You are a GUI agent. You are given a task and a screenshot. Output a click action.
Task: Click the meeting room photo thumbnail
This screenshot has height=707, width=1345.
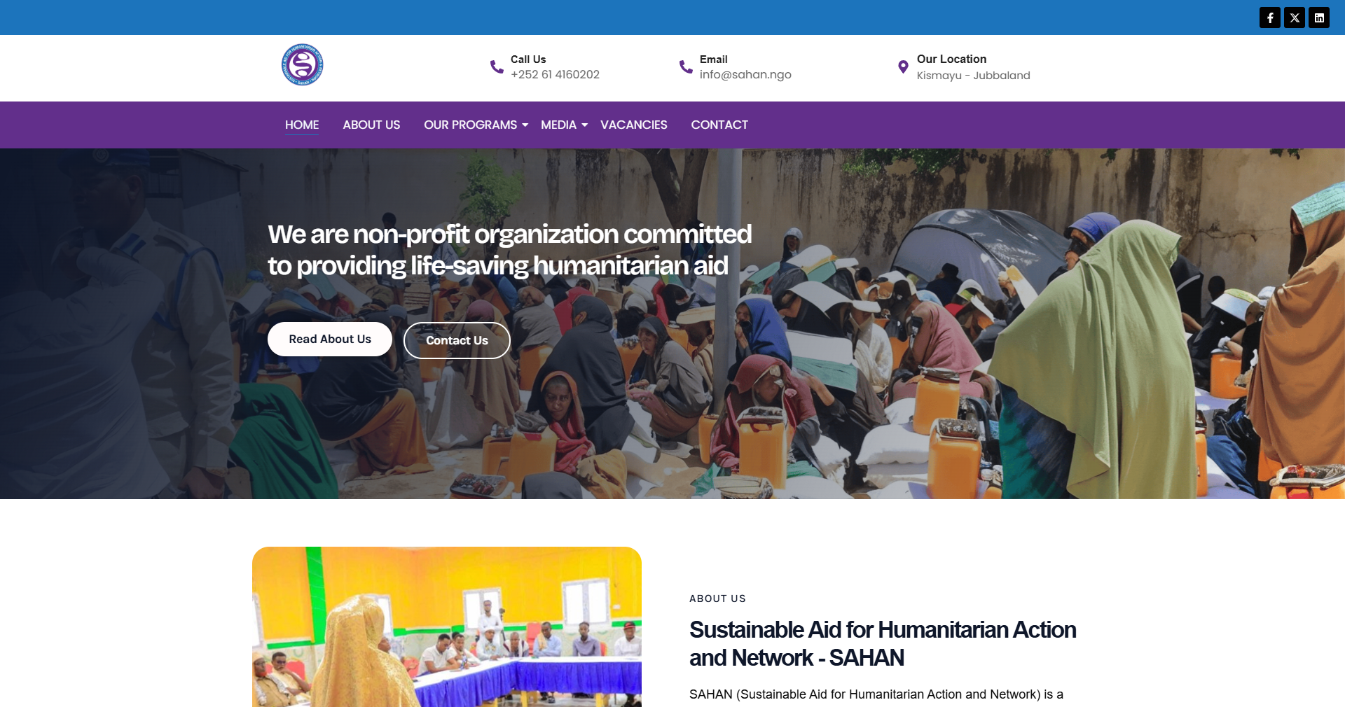(447, 626)
